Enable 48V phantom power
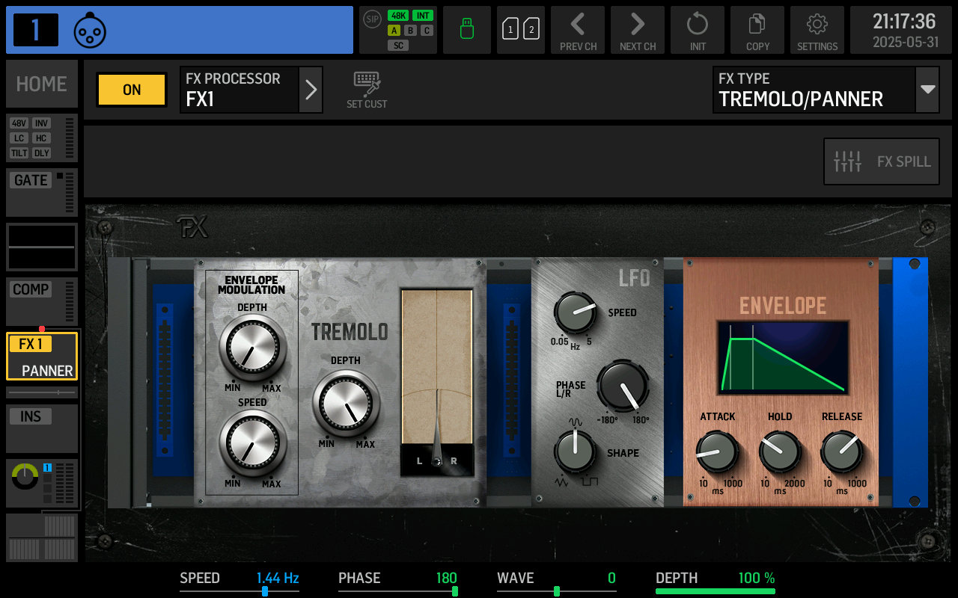 pos(19,124)
